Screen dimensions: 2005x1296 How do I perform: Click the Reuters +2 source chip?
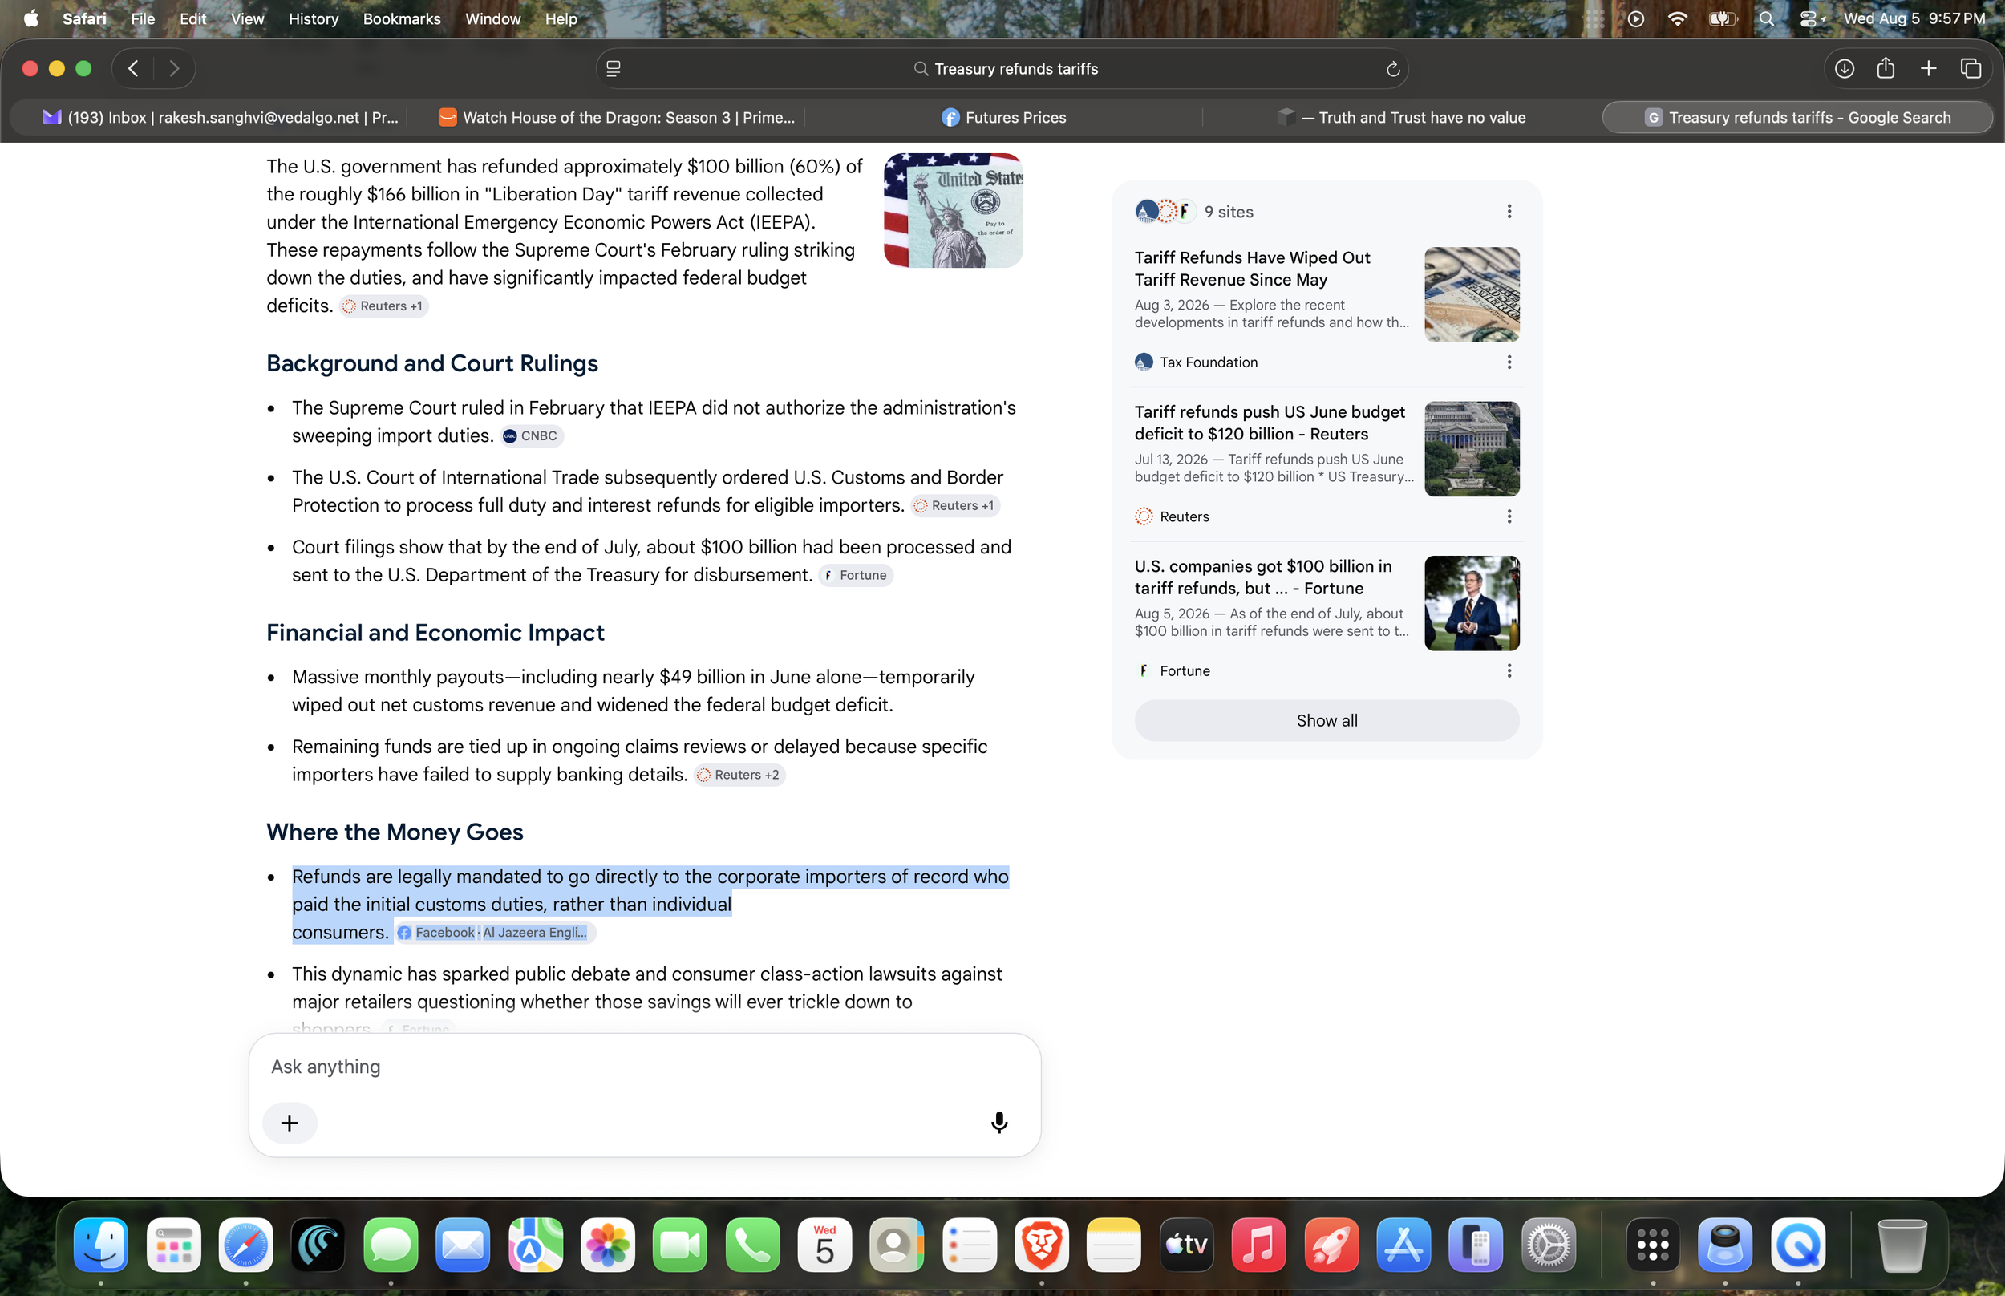click(x=739, y=774)
